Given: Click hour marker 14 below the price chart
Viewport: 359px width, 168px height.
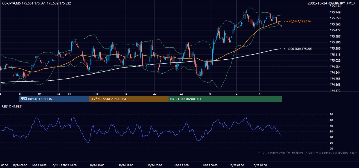Looking at the screenshot, I should click(69, 94).
